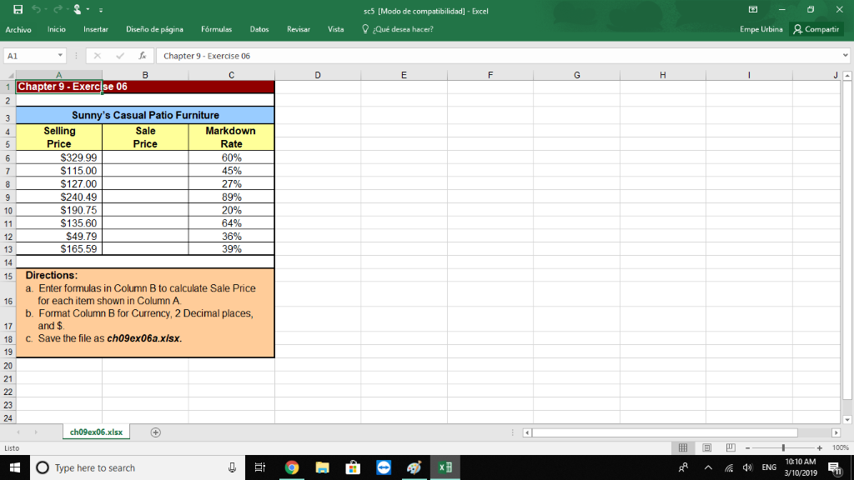Click the 100% zoom level
Screen dimensions: 854x480
coord(841,447)
